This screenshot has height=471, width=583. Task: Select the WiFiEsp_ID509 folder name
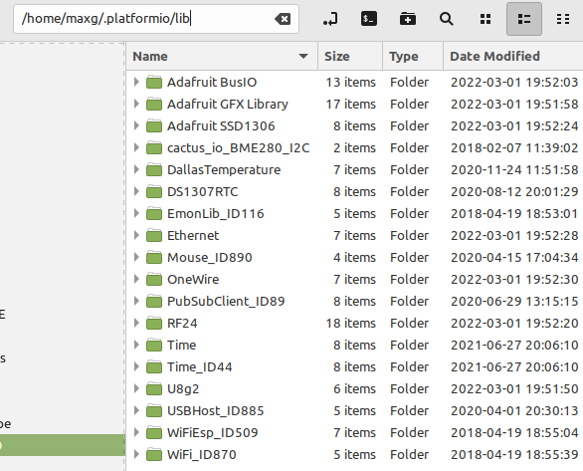(213, 433)
